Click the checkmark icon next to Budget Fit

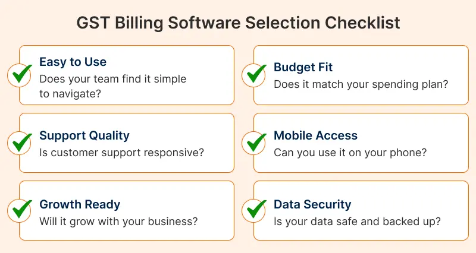coord(254,75)
